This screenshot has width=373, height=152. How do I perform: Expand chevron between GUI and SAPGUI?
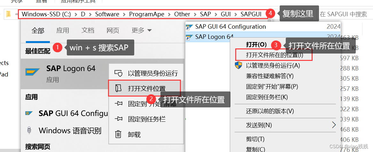(236, 14)
